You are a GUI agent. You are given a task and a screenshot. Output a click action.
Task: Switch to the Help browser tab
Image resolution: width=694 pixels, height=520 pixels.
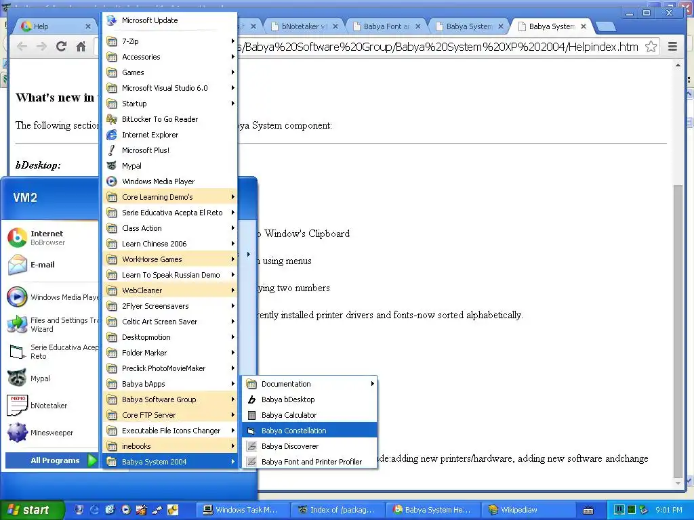(x=53, y=26)
